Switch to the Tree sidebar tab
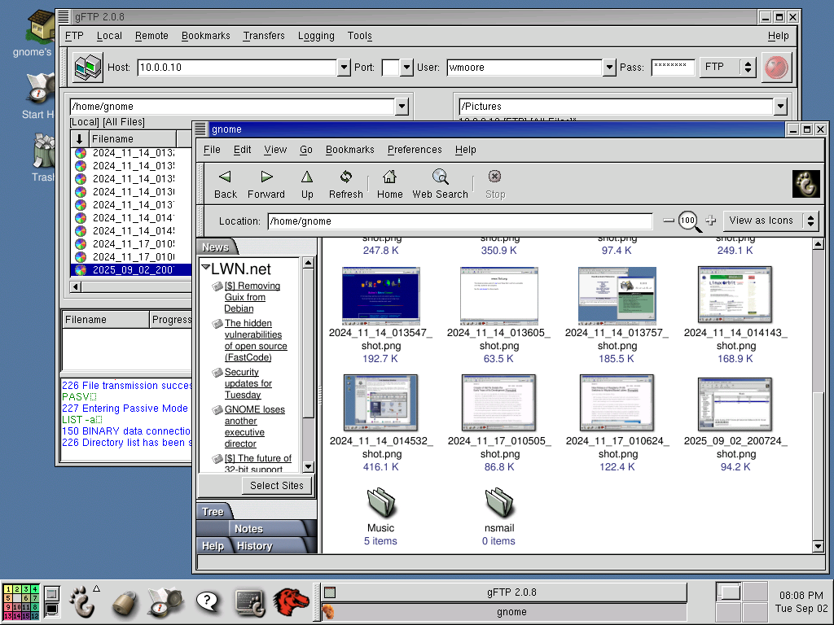This screenshot has height=625, width=834. tap(213, 512)
